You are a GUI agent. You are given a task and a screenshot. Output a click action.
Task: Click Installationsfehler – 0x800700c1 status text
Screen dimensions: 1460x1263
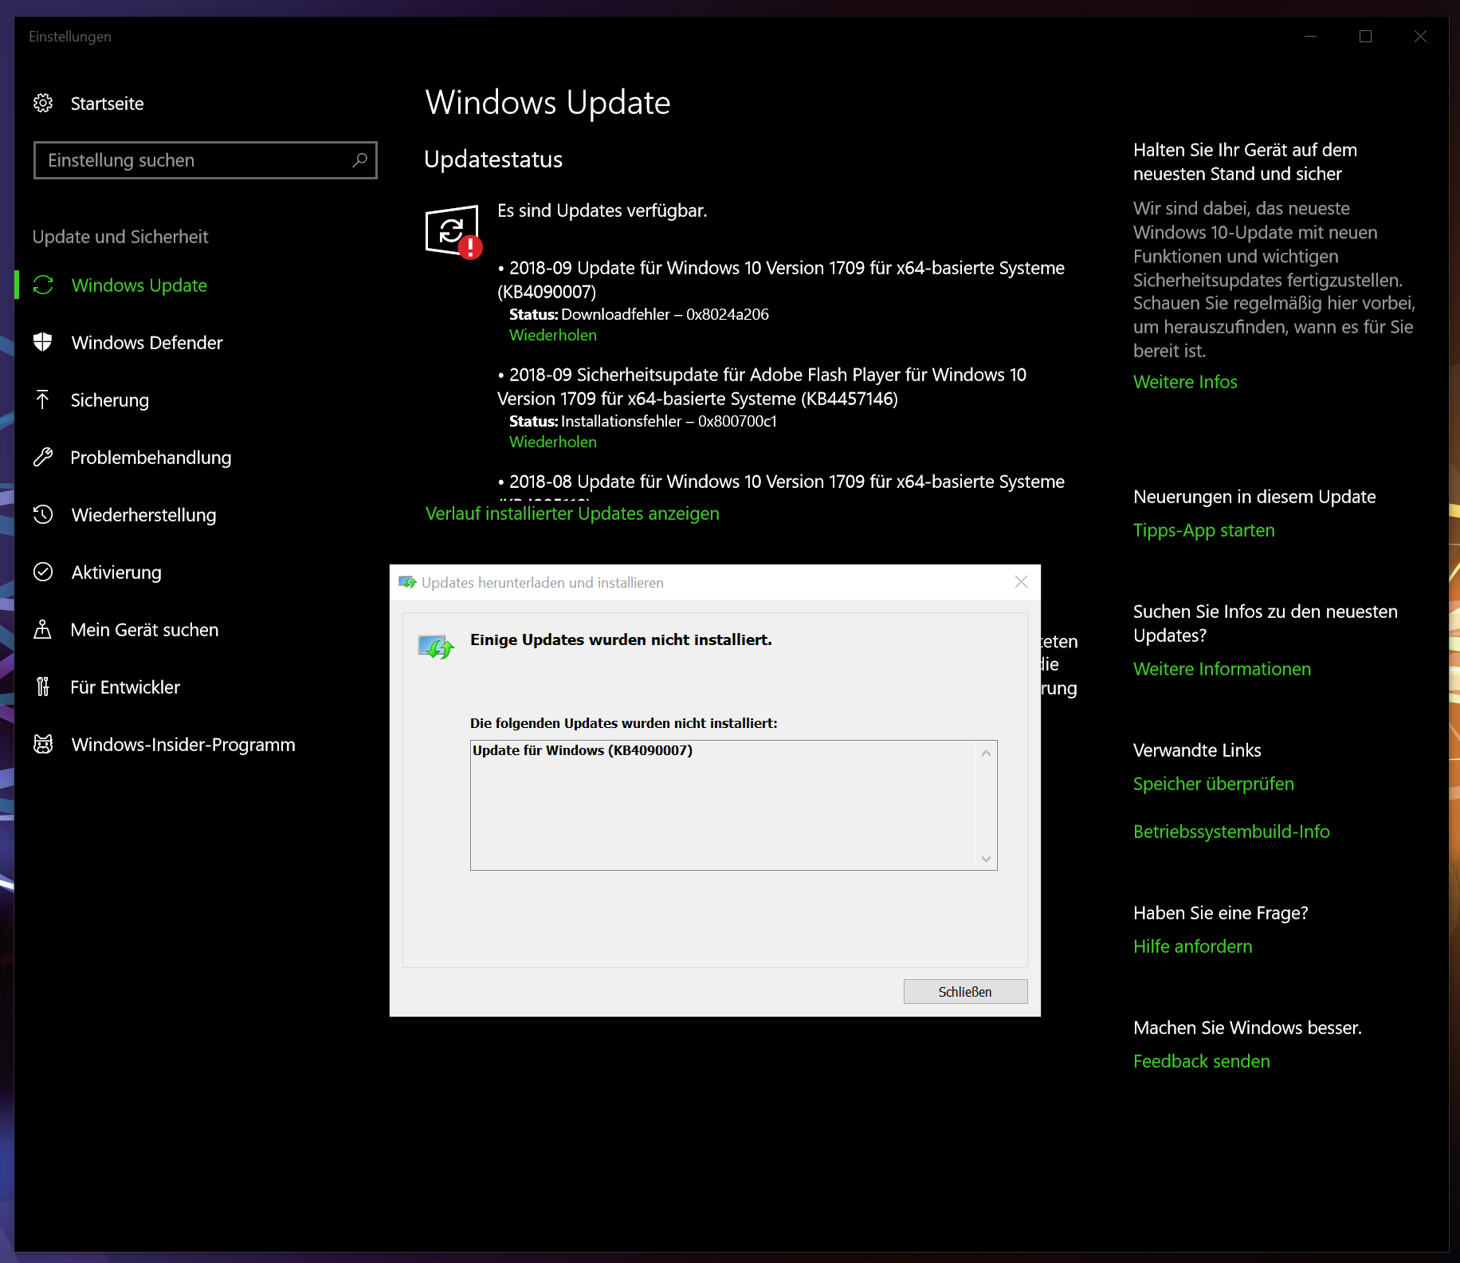click(669, 421)
